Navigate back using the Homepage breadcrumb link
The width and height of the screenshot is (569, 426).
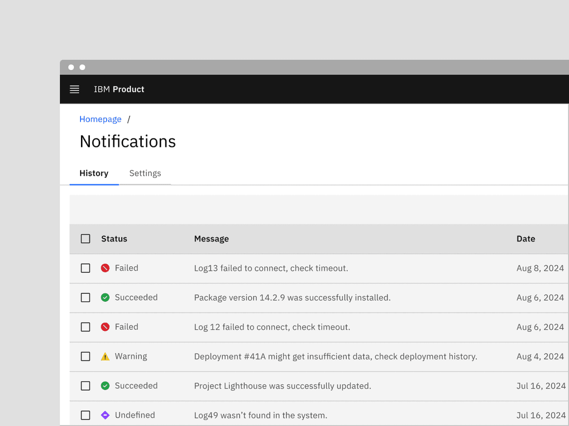(x=100, y=119)
